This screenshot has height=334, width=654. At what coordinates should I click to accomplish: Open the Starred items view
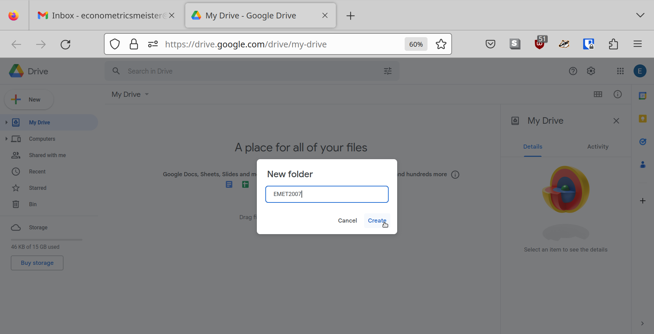[x=37, y=188]
